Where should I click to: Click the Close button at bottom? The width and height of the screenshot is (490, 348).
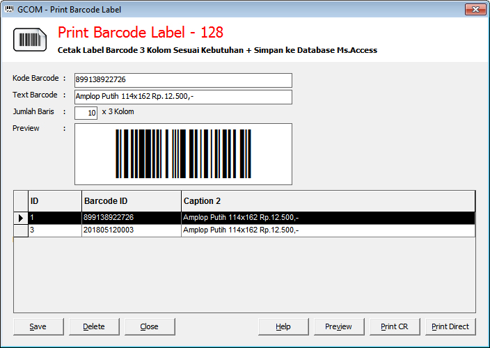[x=150, y=326]
